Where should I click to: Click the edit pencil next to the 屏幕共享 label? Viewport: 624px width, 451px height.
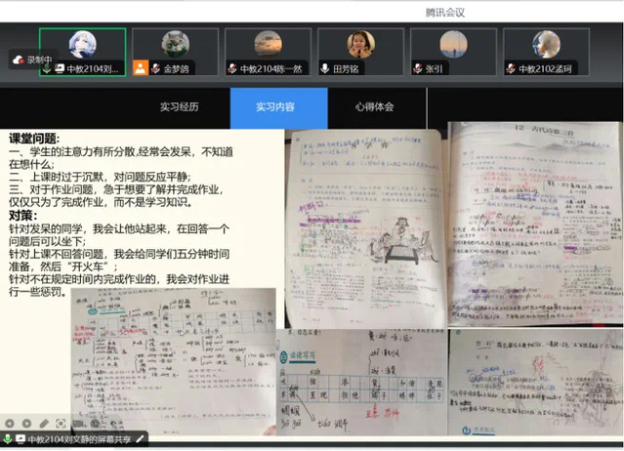coord(140,440)
